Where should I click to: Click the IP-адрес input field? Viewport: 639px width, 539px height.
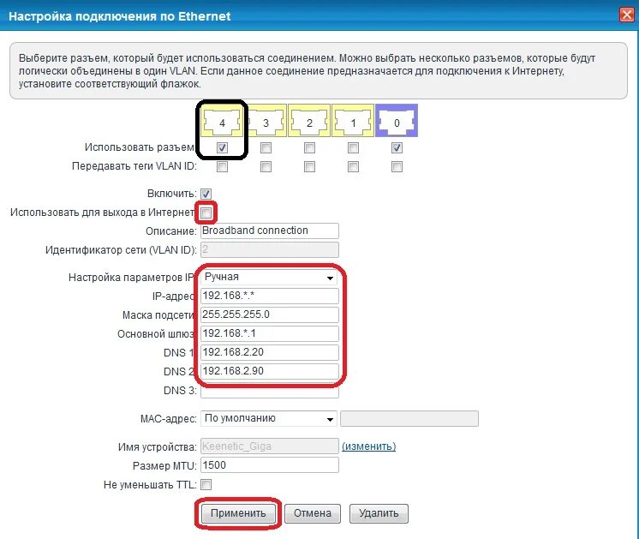point(269,296)
